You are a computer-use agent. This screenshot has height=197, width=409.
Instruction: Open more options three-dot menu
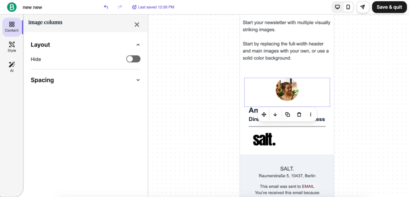click(x=310, y=115)
